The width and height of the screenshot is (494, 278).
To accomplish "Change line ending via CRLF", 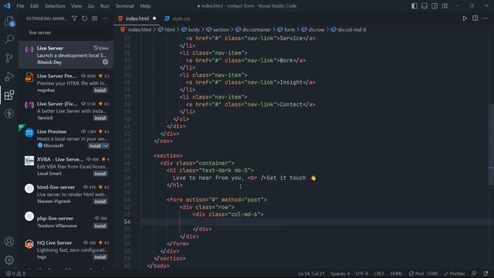I will (379, 273).
